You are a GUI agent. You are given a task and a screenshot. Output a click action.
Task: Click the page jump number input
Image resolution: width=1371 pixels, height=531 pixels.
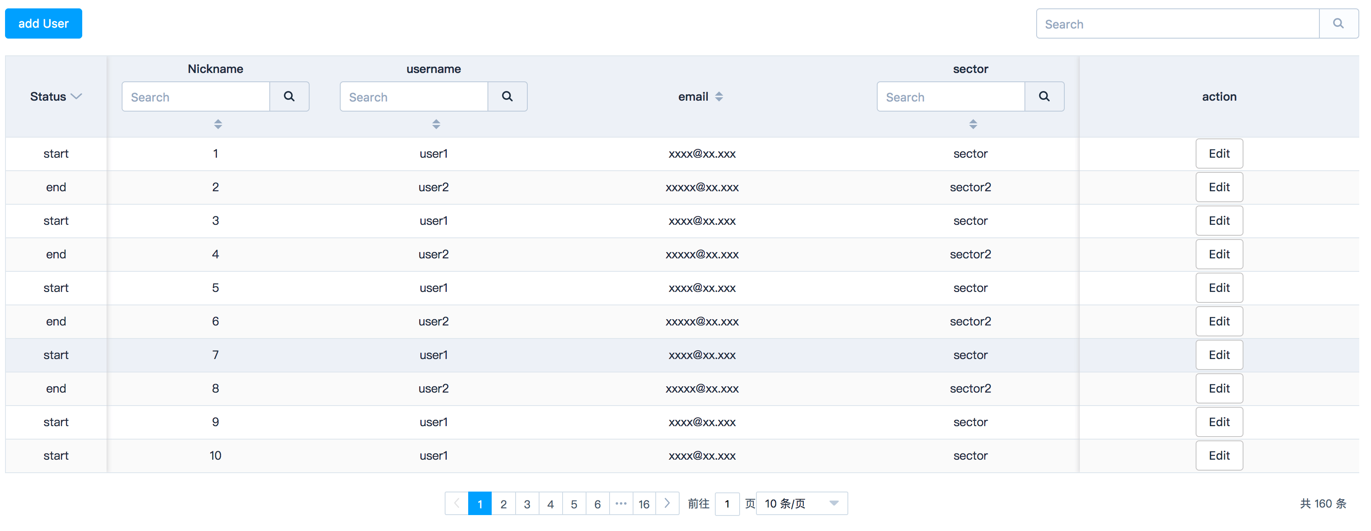click(727, 503)
